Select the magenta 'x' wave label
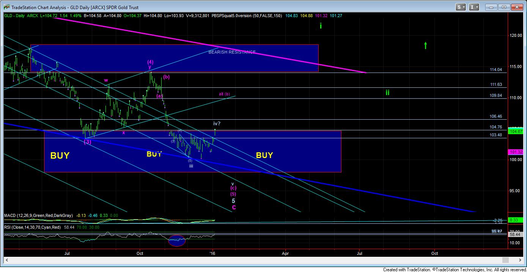527x272 pixels. (123, 133)
